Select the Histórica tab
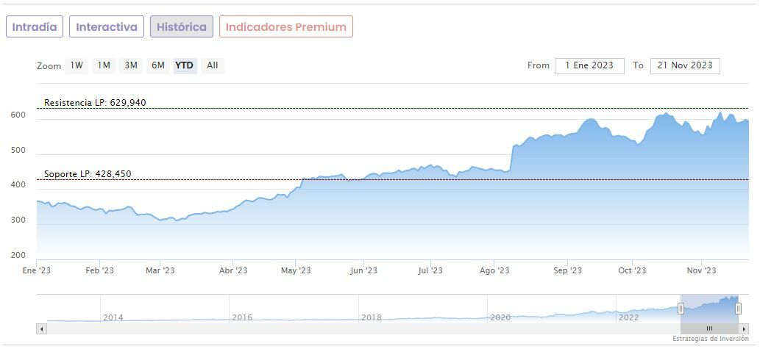Image resolution: width=760 pixels, height=349 pixels. tap(182, 27)
